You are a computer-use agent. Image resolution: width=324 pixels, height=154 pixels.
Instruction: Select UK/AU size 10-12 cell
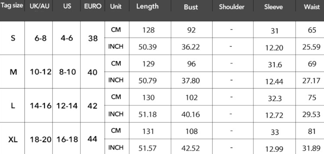click(x=41, y=72)
